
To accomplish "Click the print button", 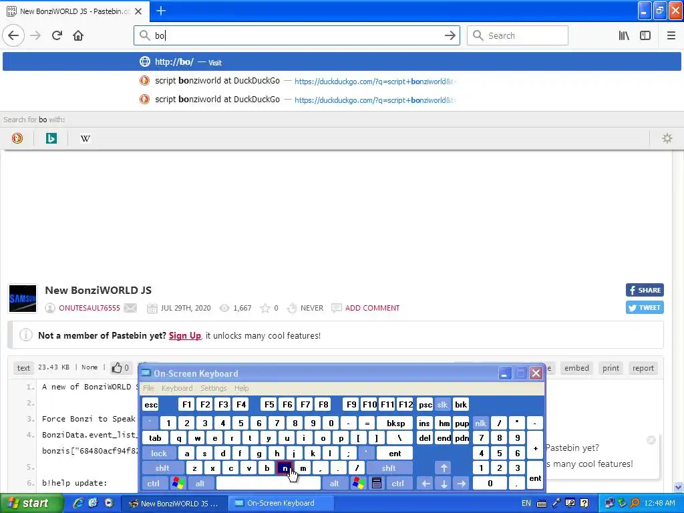I will [611, 368].
